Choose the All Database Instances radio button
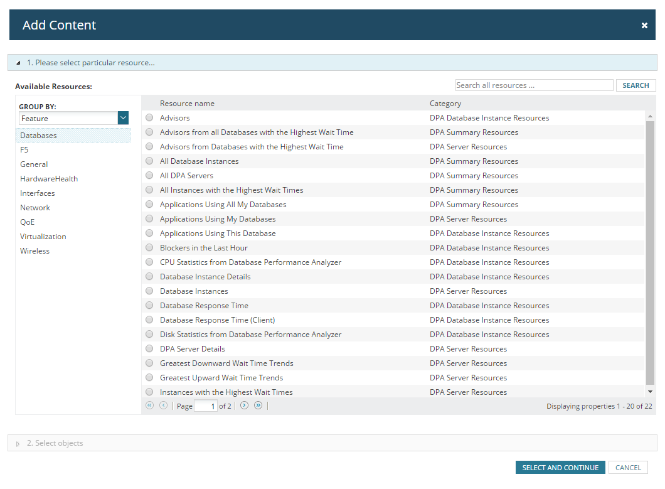Screen dimensions: 665x489 [x=149, y=161]
